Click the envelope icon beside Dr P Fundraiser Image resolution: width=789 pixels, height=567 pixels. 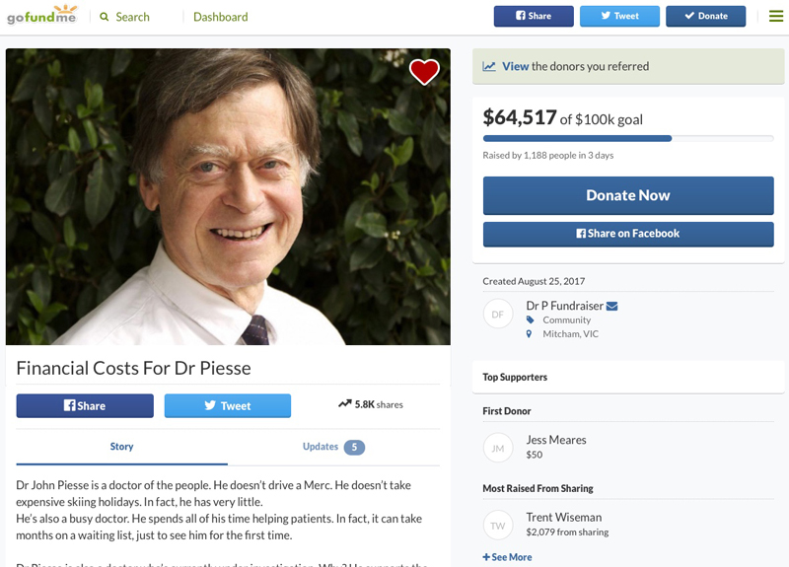point(612,306)
